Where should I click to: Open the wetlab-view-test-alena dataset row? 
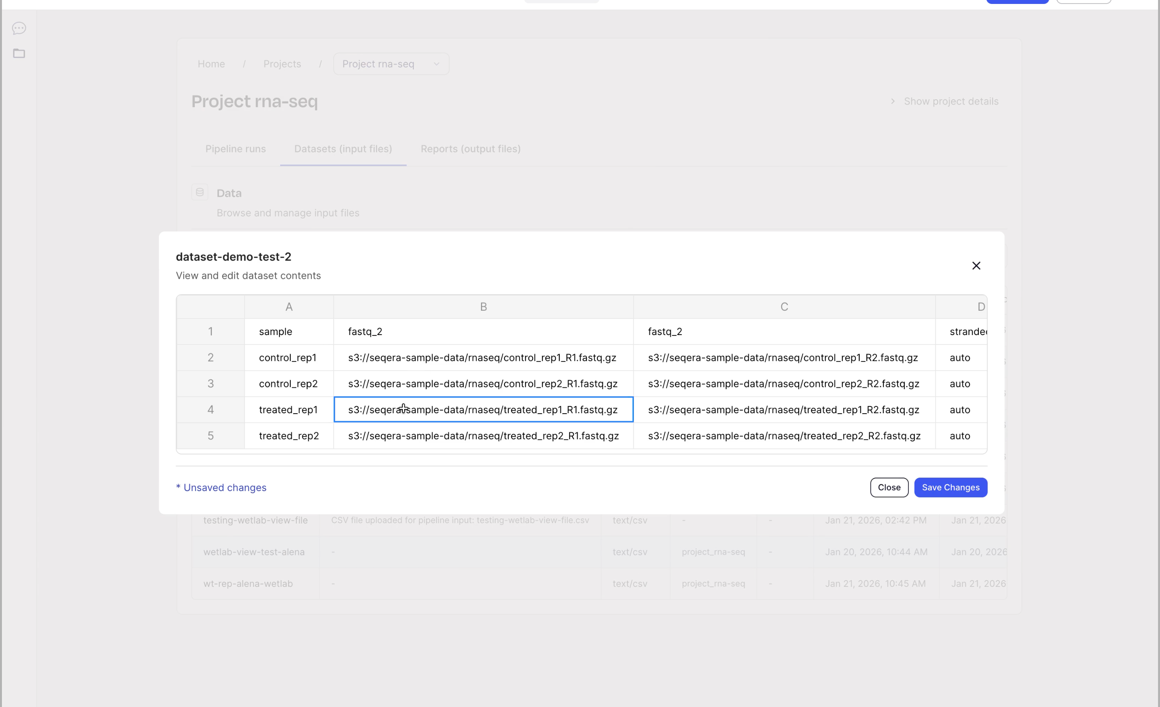tap(599, 552)
